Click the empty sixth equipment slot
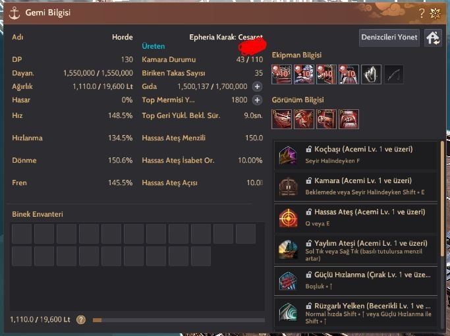The image size is (450, 336). [x=393, y=74]
